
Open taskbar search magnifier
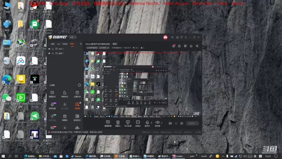pyautogui.click(x=10, y=156)
